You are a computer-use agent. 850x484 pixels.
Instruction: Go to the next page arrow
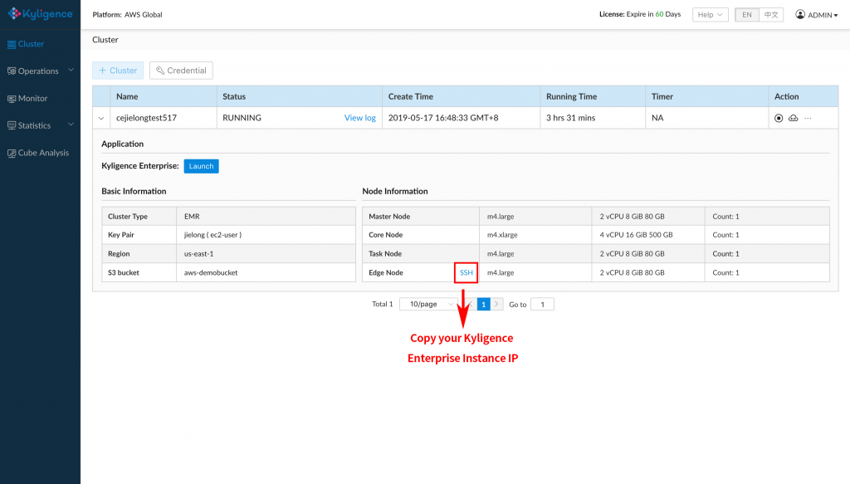pyautogui.click(x=497, y=305)
